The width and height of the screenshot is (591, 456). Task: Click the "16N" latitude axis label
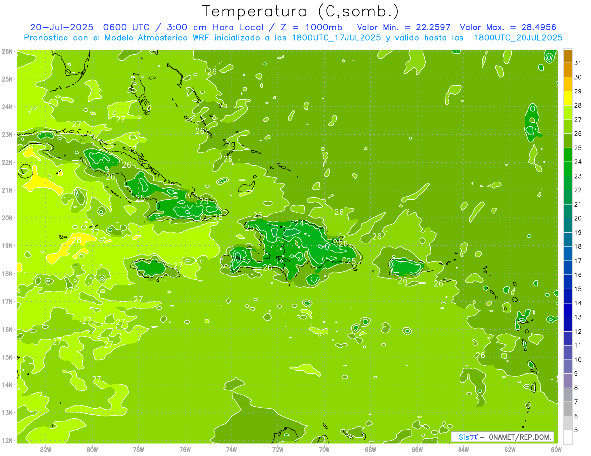pyautogui.click(x=7, y=329)
